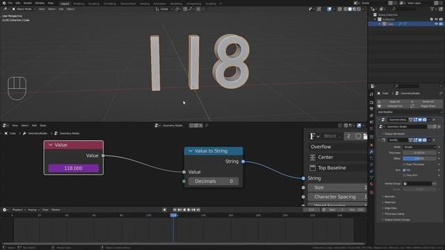Image resolution: width=445 pixels, height=250 pixels.
Task: Hide Cube with its eye icon in outliner
Action: (x=436, y=24)
